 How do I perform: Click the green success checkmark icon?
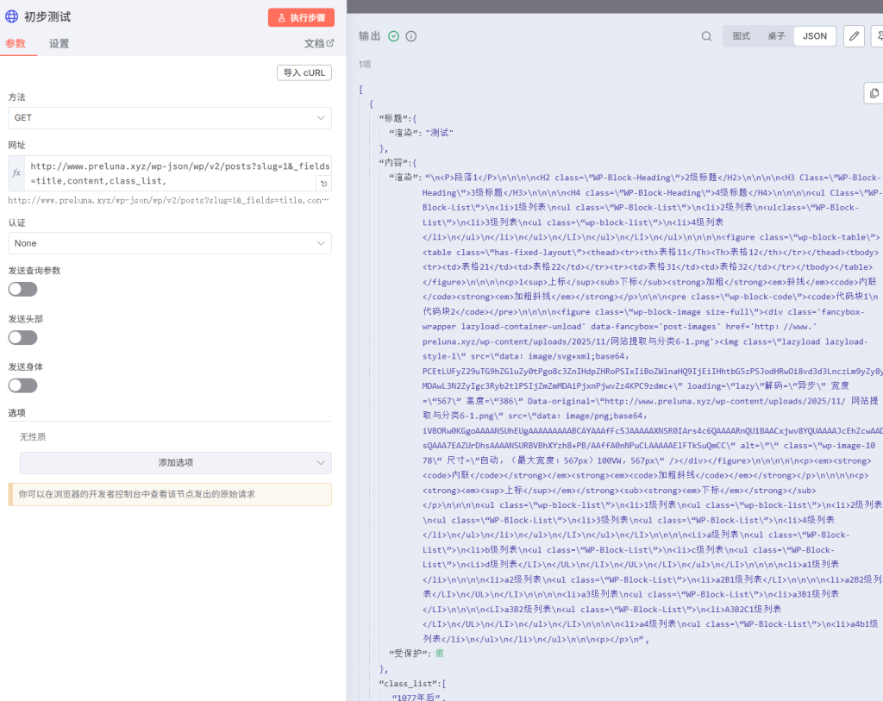pyautogui.click(x=393, y=36)
